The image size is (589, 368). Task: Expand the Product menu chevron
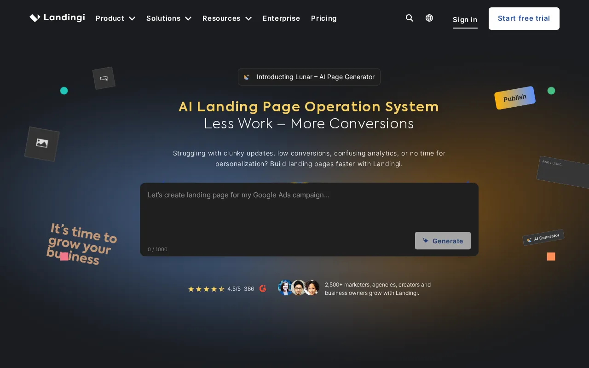pos(132,18)
